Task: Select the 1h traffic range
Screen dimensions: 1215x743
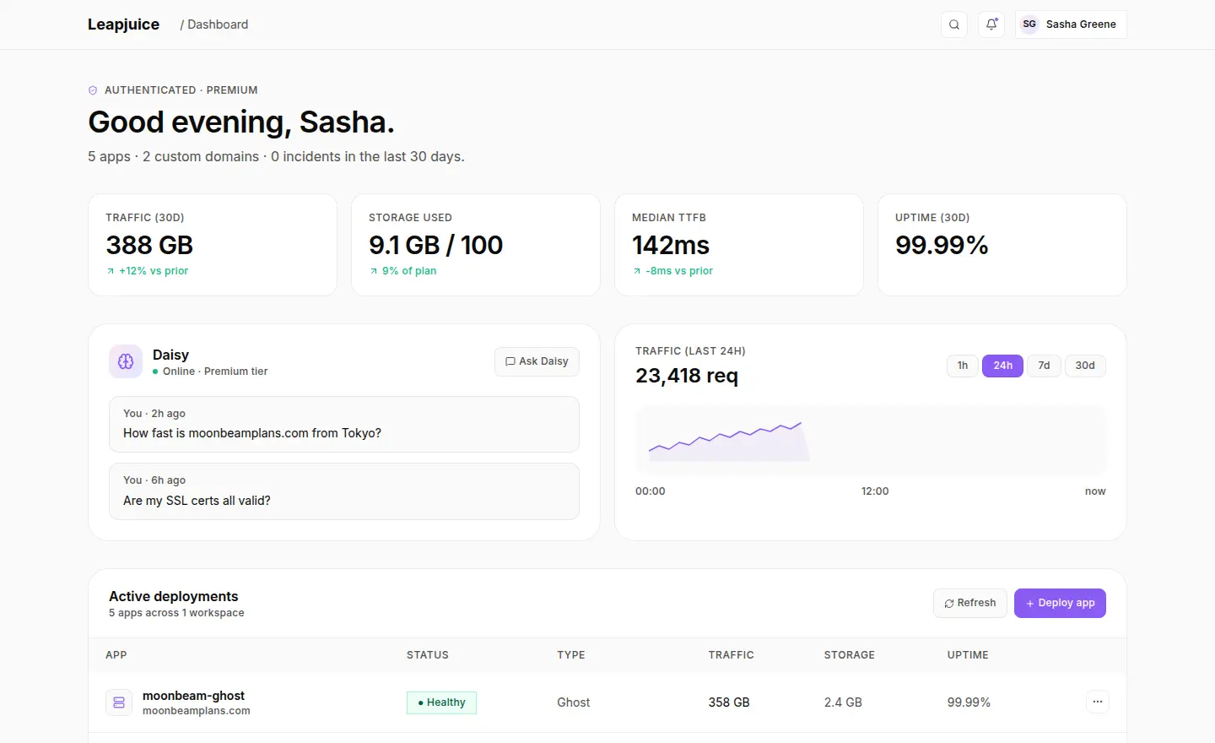Action: coord(963,366)
